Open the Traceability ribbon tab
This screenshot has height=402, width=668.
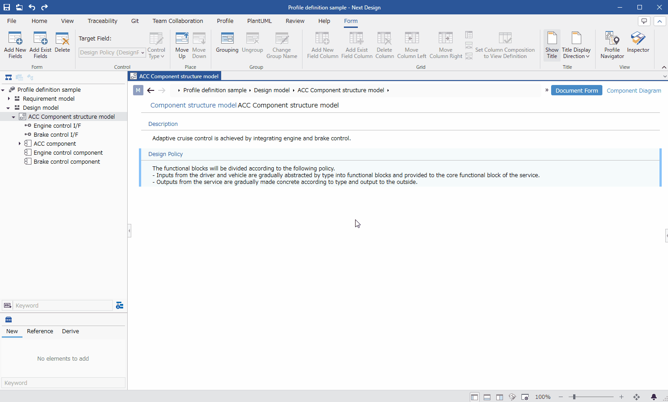pyautogui.click(x=102, y=21)
